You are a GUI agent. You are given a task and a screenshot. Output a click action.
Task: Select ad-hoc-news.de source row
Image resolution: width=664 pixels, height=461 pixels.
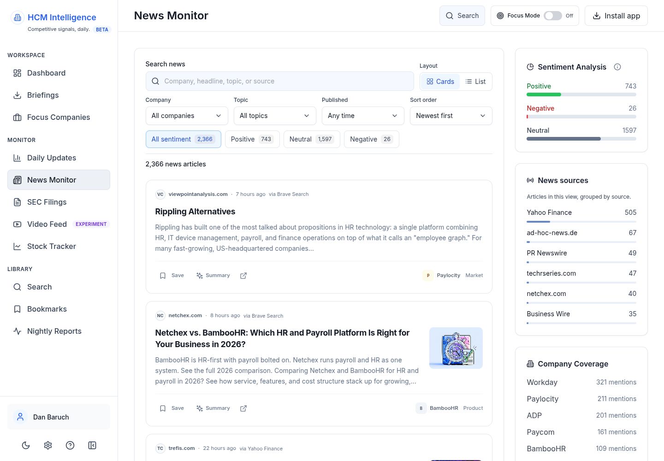click(x=581, y=235)
